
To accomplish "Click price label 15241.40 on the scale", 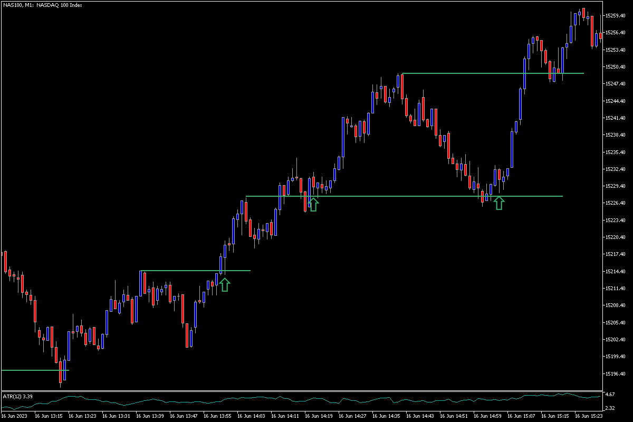I will click(616, 118).
